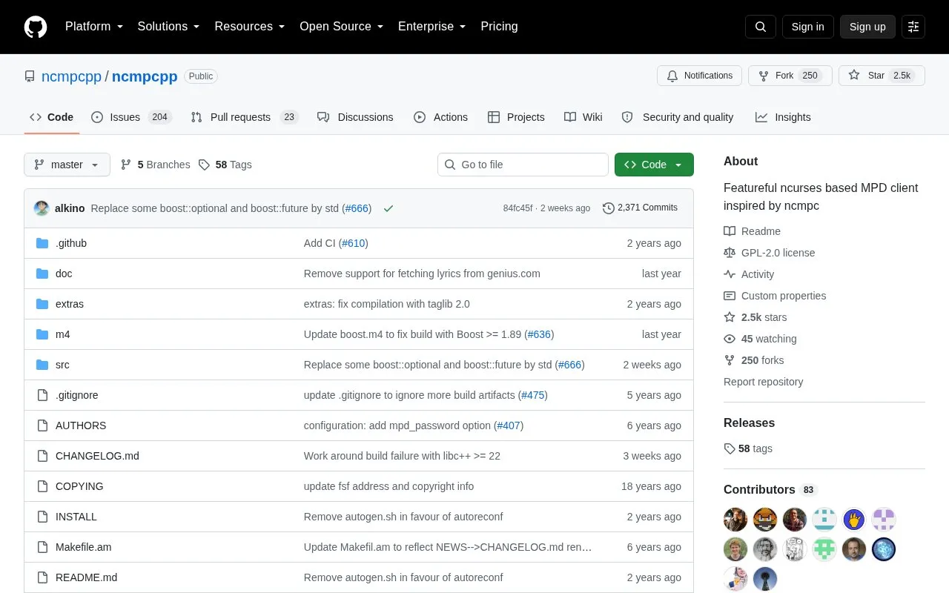Viewport: 949px width, 593px height.
Task: Expand the Open Source menu
Action: pyautogui.click(x=342, y=27)
